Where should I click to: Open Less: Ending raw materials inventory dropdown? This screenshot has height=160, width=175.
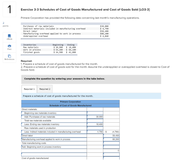pyautogui.click(x=54, y=124)
